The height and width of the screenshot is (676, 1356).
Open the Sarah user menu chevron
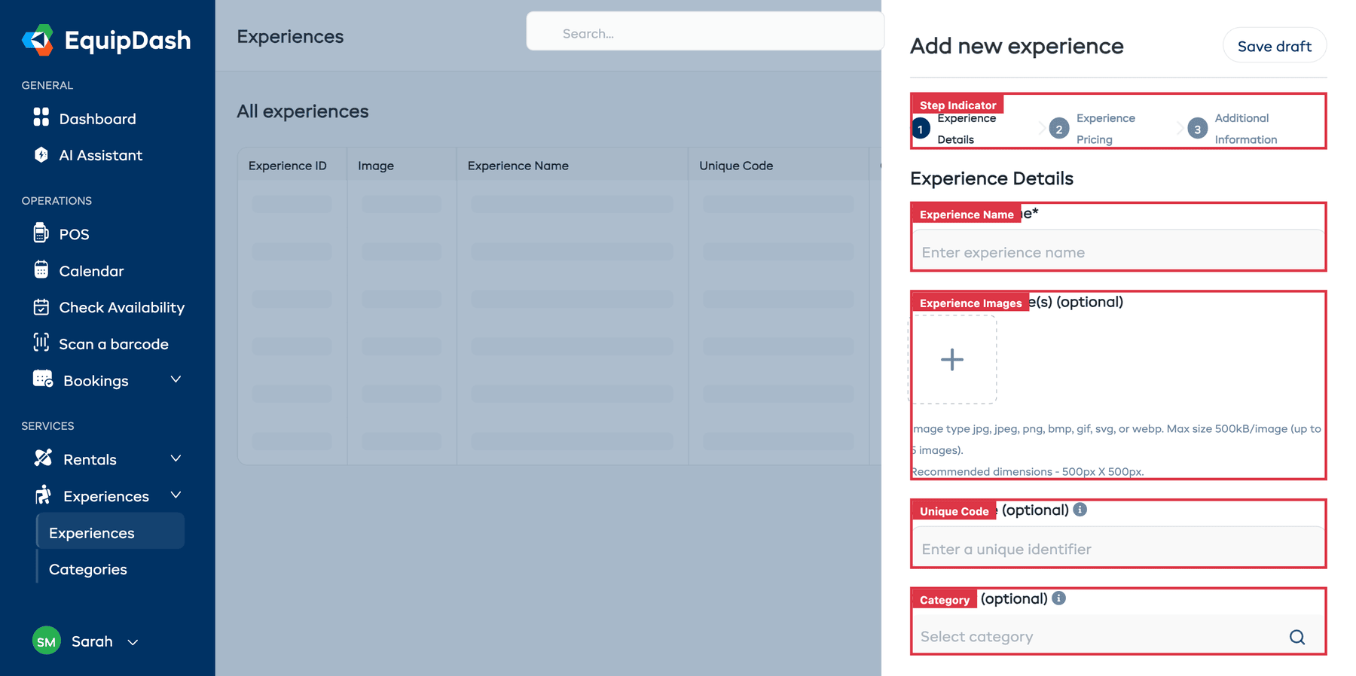133,642
